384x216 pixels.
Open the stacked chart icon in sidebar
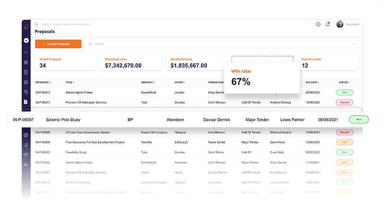tap(26, 145)
